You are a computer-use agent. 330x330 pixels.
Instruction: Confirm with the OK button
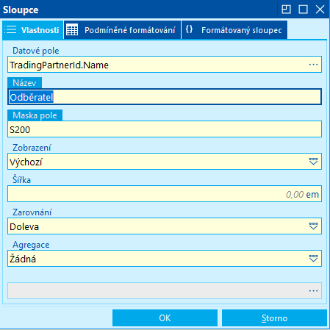pos(165,318)
